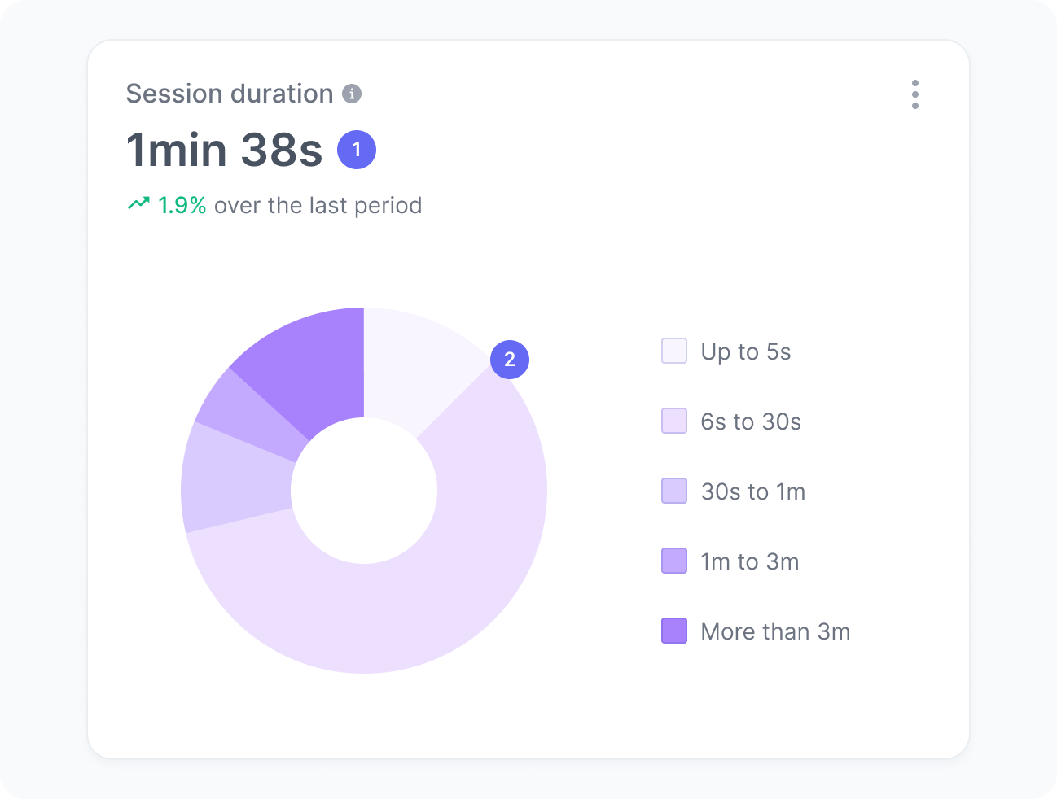This screenshot has height=799, width=1057.
Task: Open details for the 30s to 1m category
Action: 753,491
